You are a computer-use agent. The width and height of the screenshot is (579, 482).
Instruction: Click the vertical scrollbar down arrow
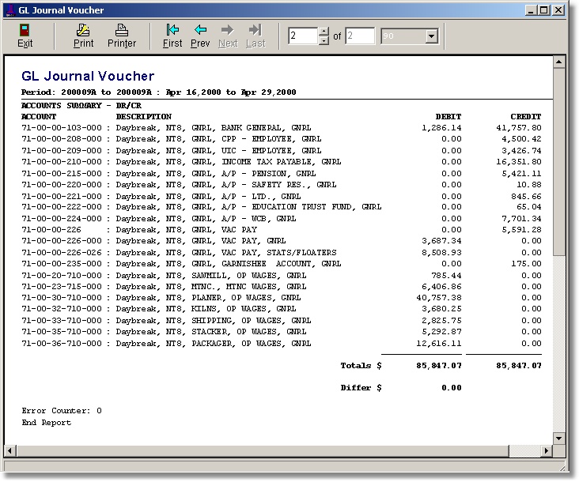tap(558, 438)
